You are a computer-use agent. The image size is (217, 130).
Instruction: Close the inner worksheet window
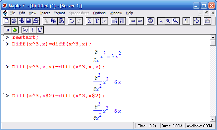pyautogui.click(x=213, y=13)
